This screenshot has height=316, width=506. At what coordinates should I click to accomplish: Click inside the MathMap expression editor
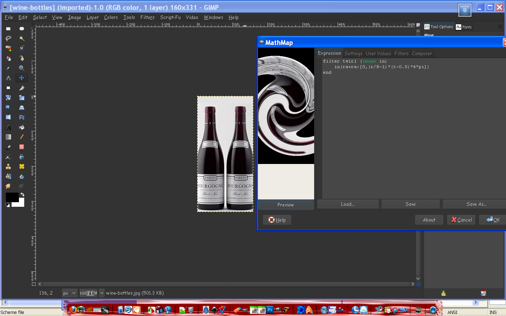[414, 128]
